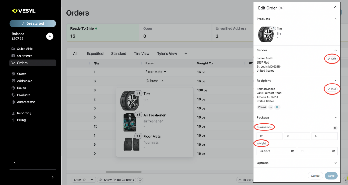This screenshot has height=185, width=348.
Task: Click the Zone 4 badge
Action: pyautogui.click(x=262, y=107)
